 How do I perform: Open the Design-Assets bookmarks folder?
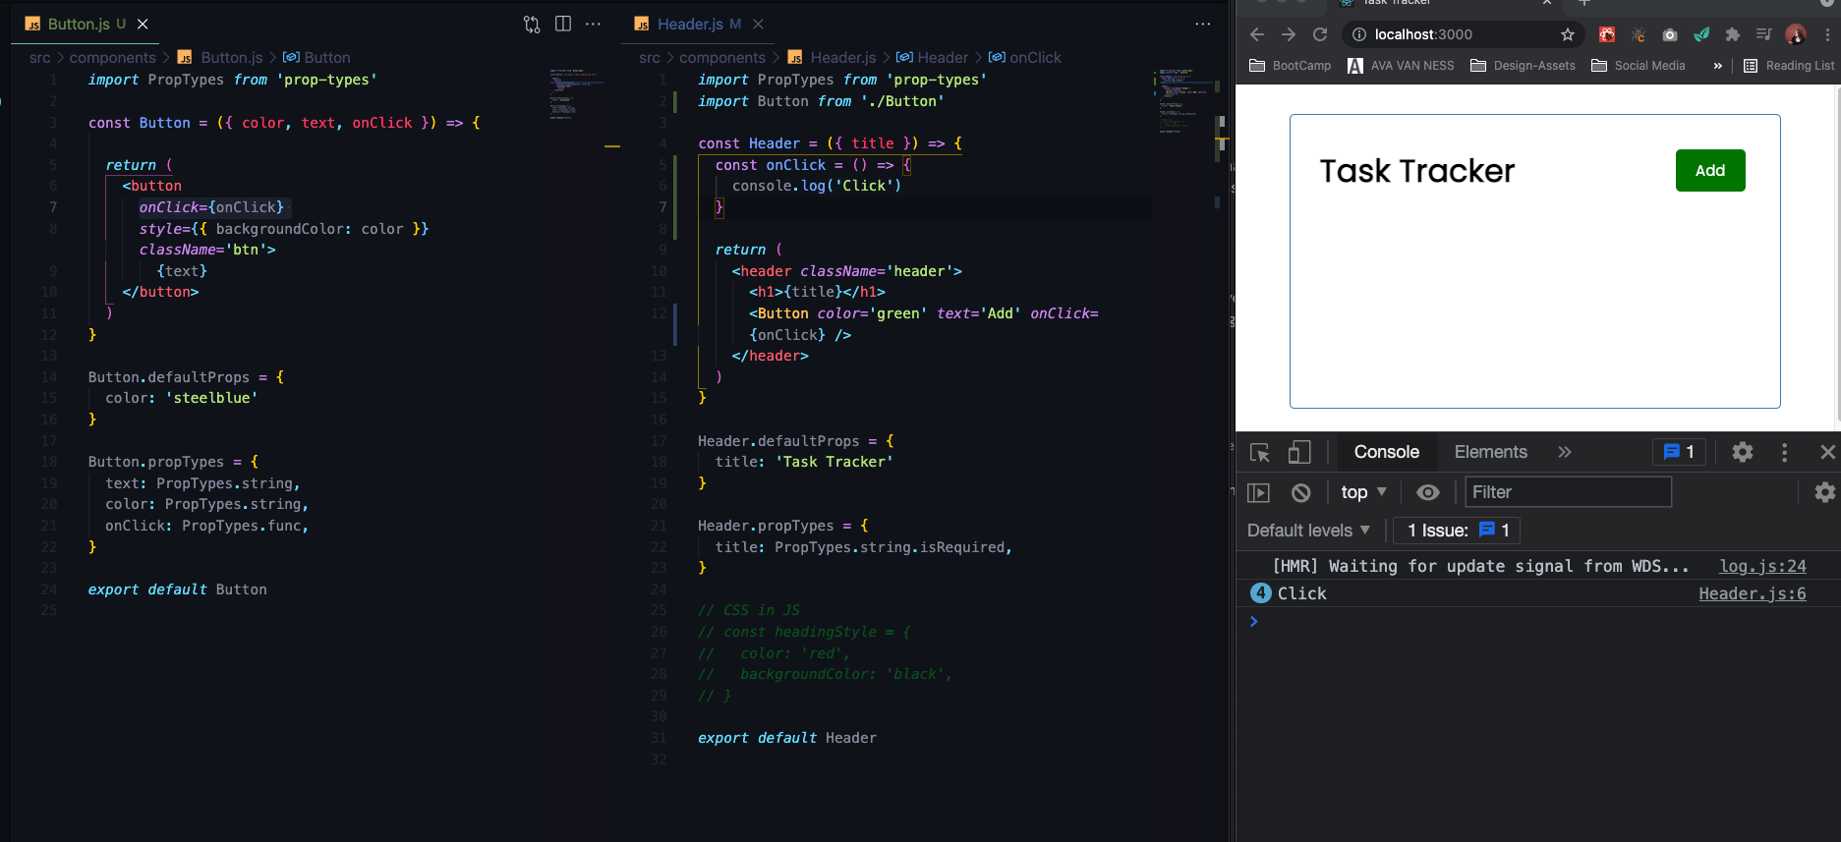1523,66
